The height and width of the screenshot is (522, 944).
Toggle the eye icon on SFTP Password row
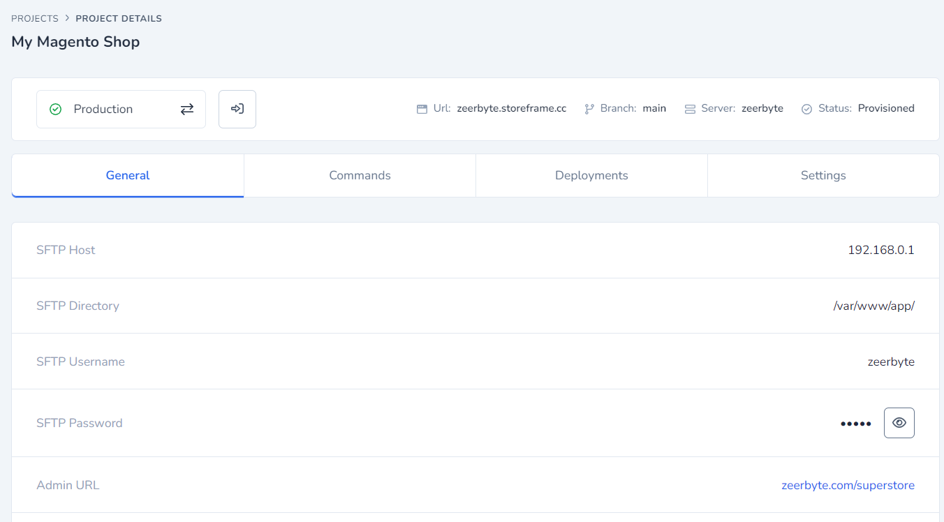click(x=899, y=422)
